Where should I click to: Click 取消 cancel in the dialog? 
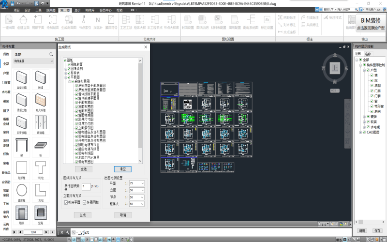coord(123,215)
